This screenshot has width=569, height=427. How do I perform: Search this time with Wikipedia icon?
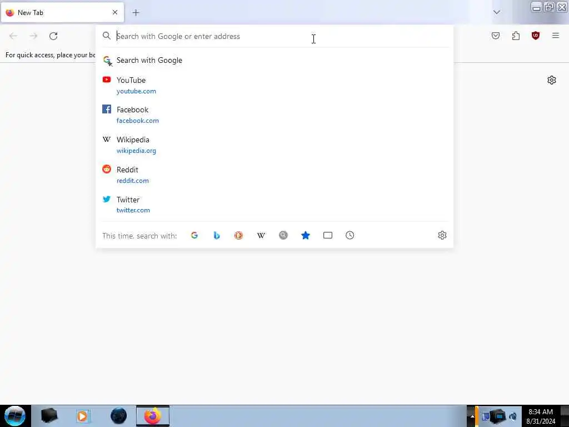coord(261,235)
